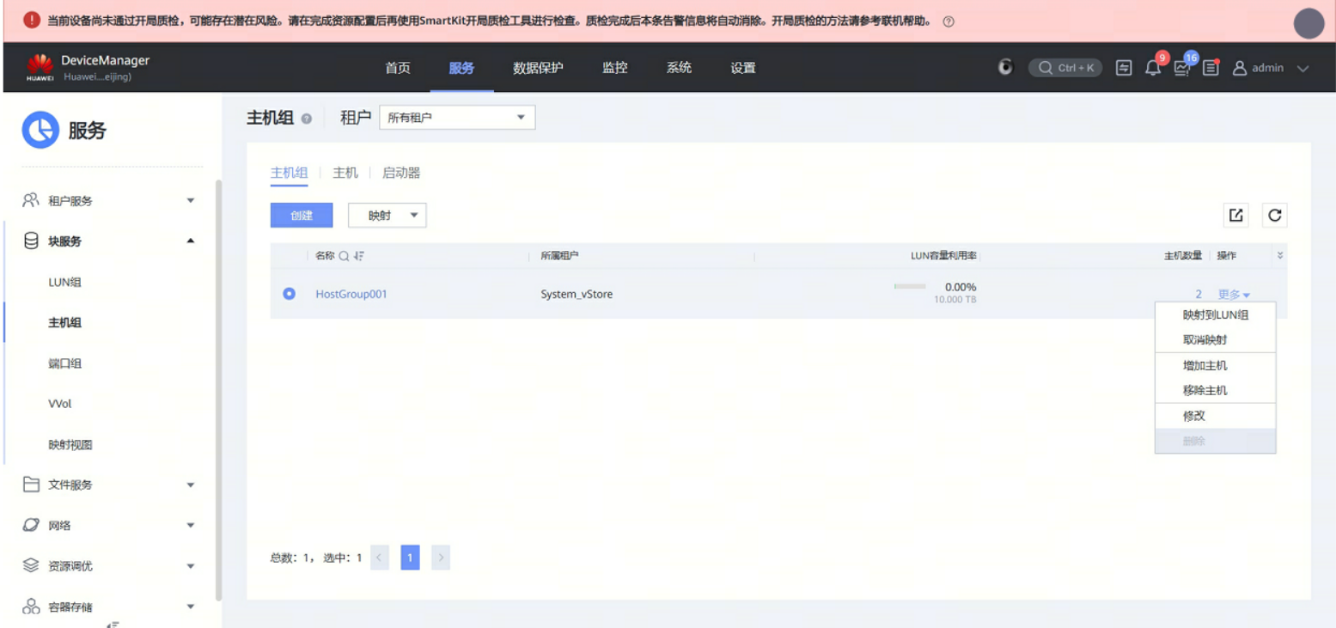Expand column settings double-chevron icon
1336x628 pixels.
click(1280, 256)
